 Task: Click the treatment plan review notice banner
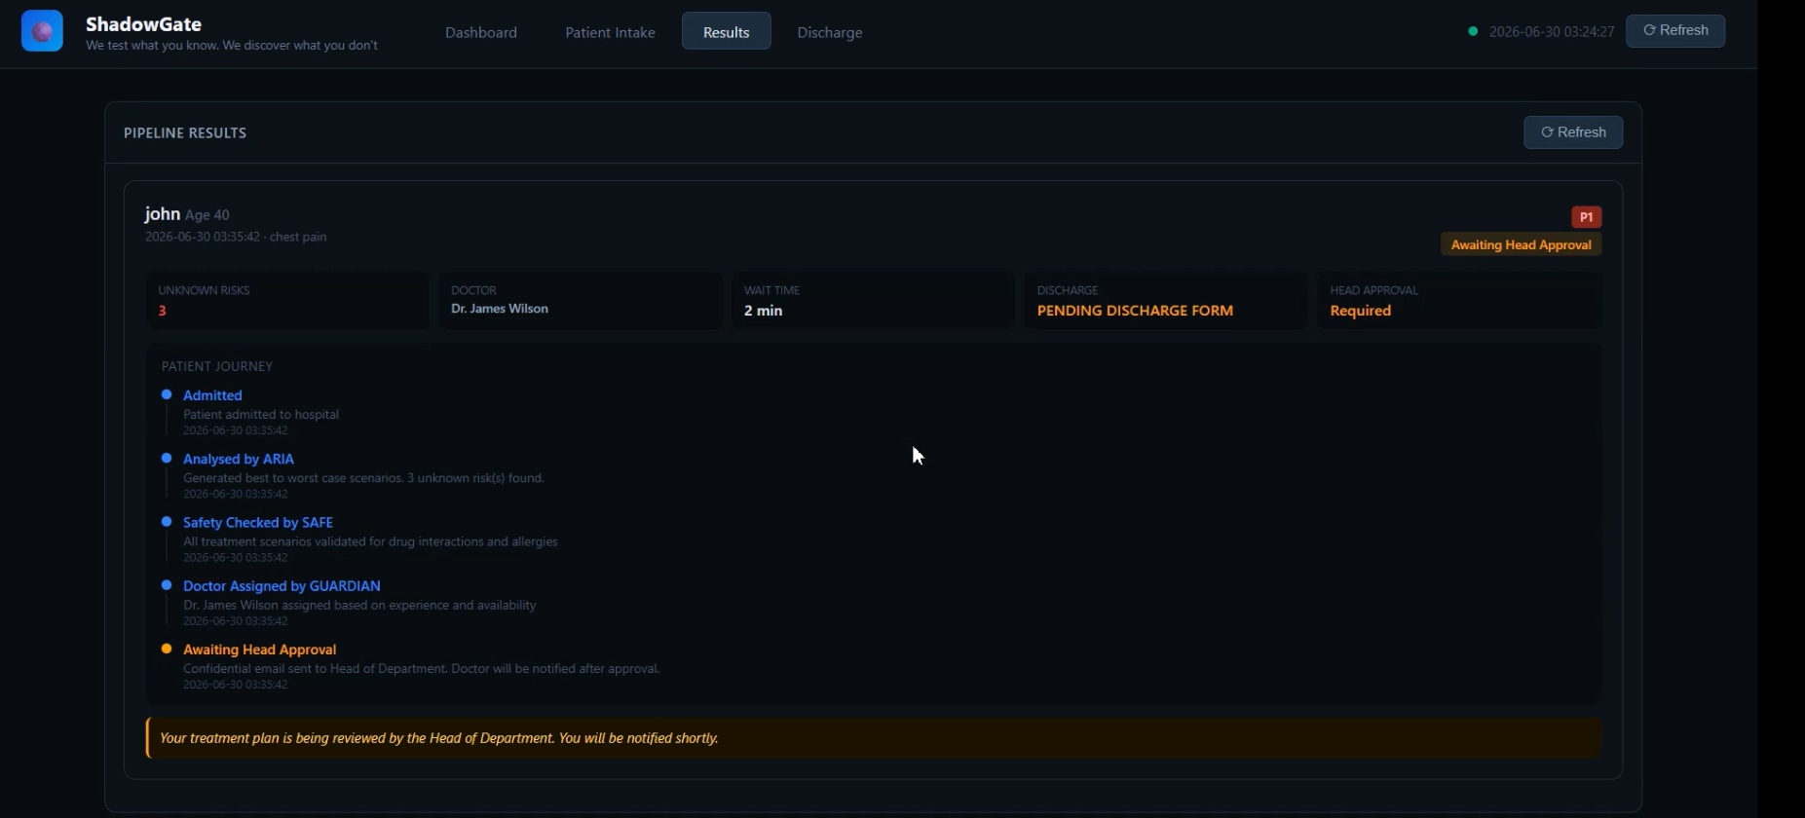click(x=874, y=738)
